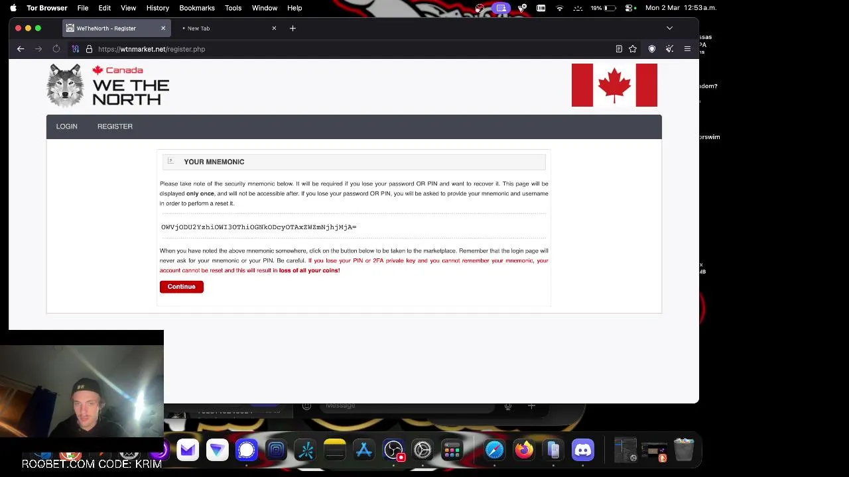This screenshot has width=849, height=477.
Task: Open Proton VPN from the Dock
Action: point(217,450)
